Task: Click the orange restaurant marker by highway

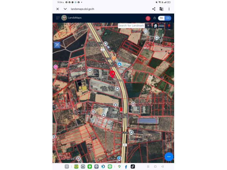Action: [113, 58]
